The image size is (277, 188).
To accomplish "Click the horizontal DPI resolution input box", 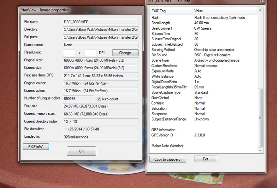I will [69, 53].
